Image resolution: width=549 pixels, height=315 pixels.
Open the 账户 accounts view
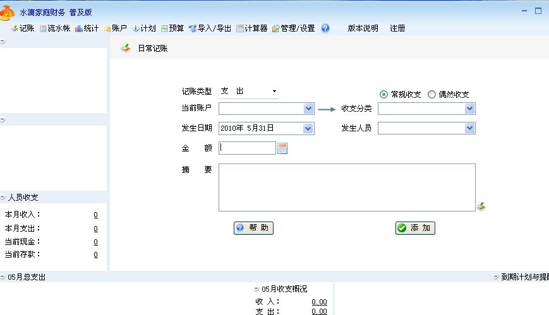(116, 28)
